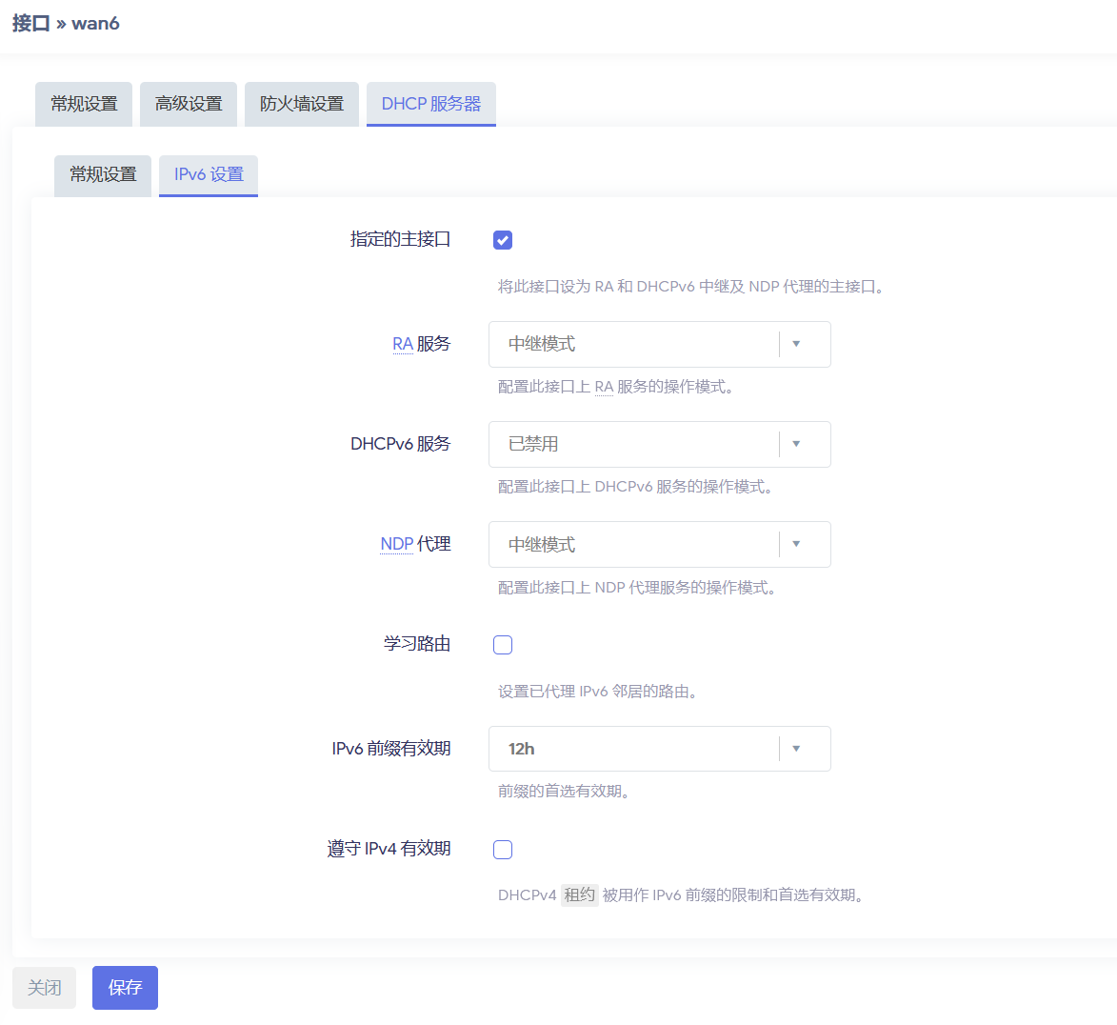Viewport: 1117px width, 1025px height.
Task: Enable the 学习路由 option
Action: pyautogui.click(x=502, y=644)
